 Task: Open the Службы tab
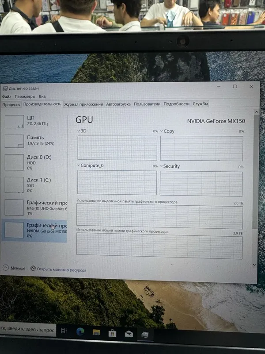200,104
